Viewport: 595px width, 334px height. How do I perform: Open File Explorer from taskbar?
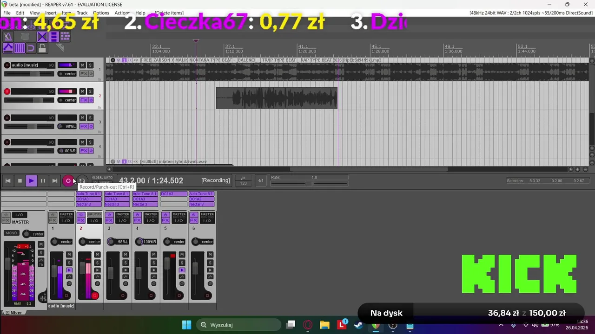point(324,325)
